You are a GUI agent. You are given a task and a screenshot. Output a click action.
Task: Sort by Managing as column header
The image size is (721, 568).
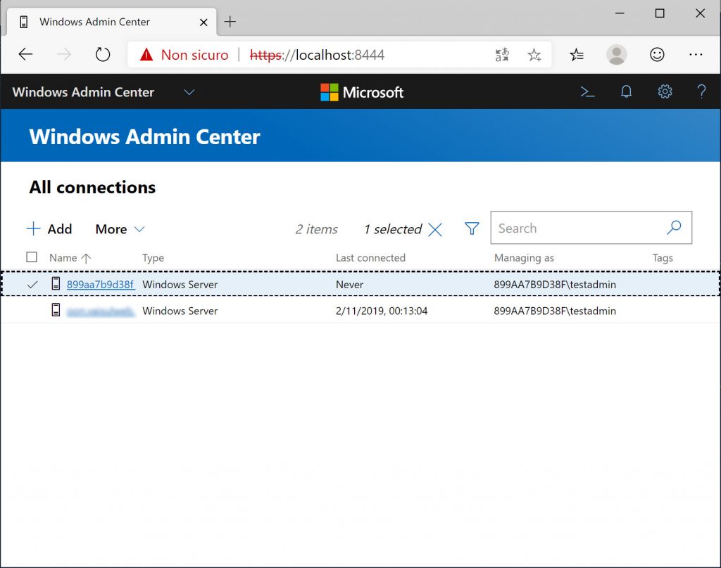pos(524,258)
